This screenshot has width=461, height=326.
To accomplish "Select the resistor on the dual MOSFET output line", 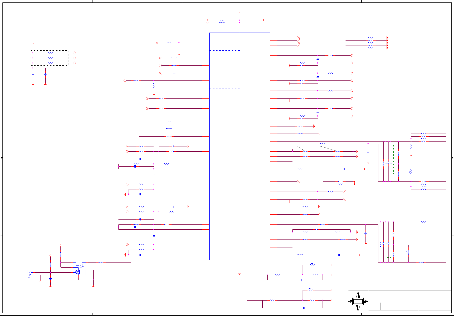I will click(101, 262).
